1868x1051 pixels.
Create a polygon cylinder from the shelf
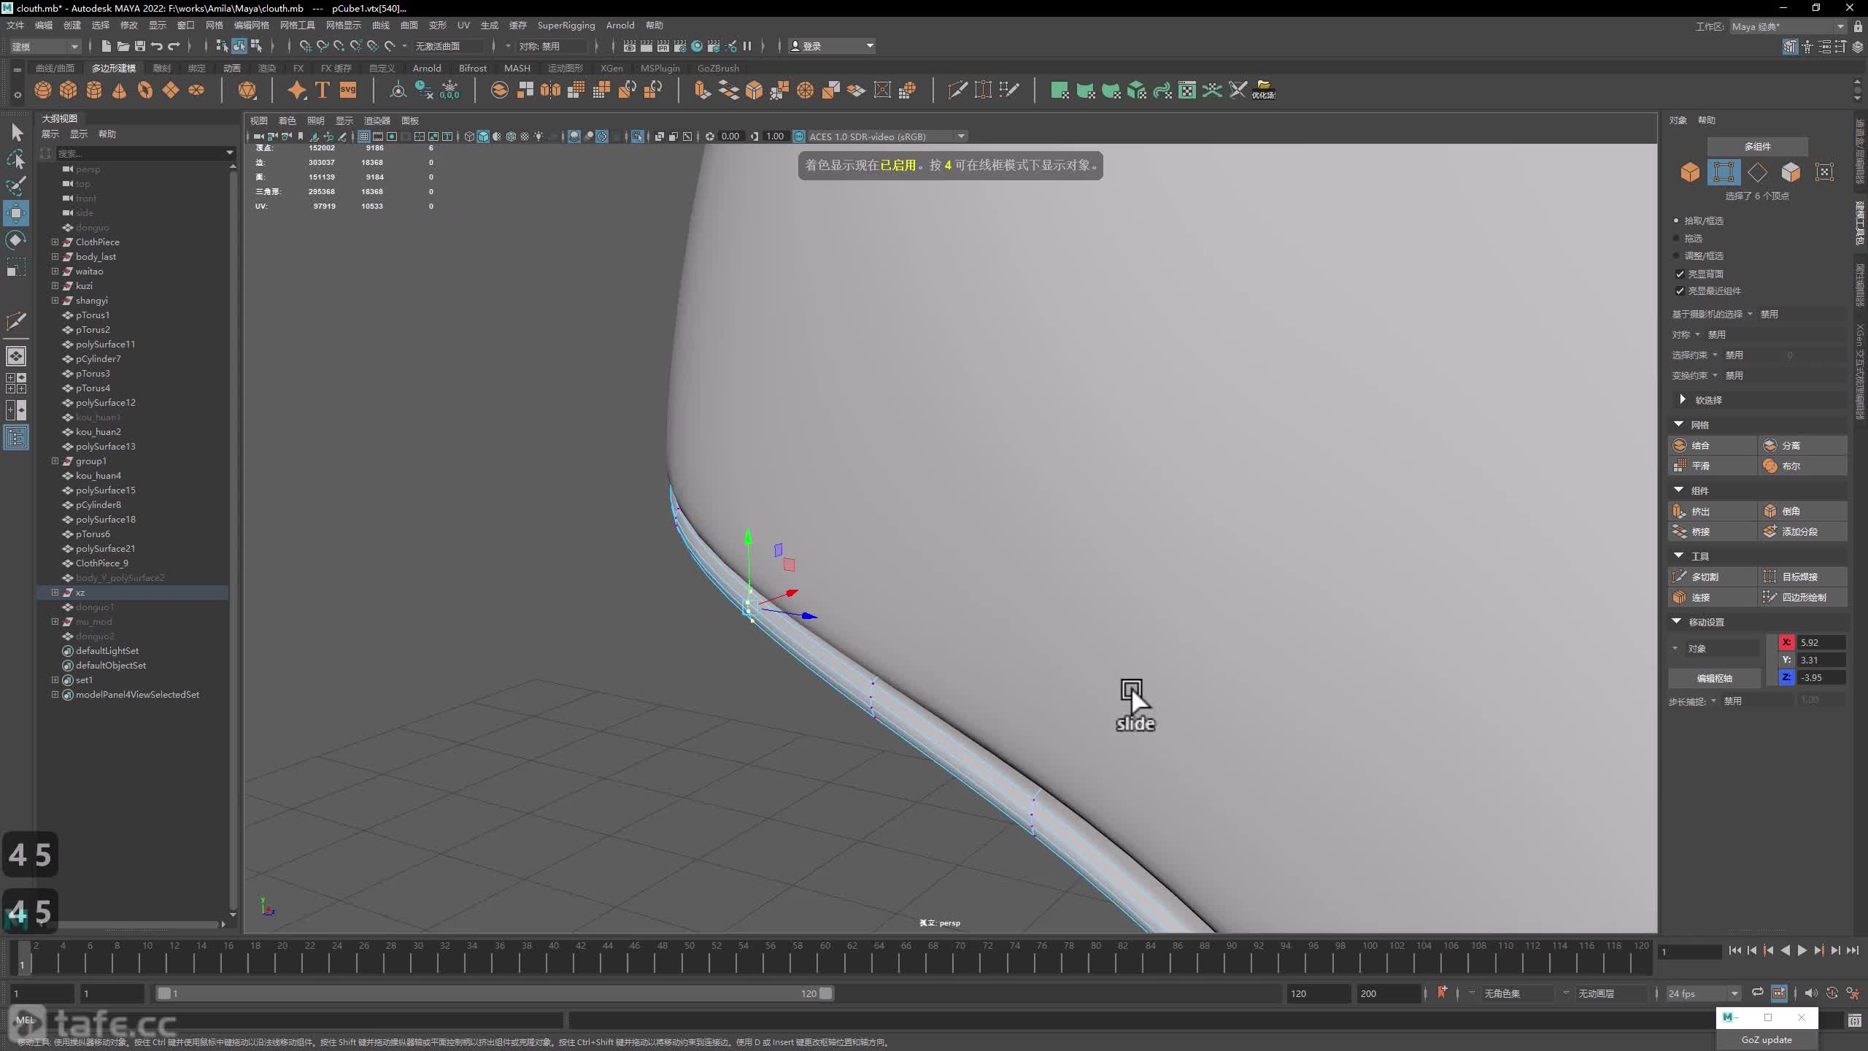coord(94,90)
